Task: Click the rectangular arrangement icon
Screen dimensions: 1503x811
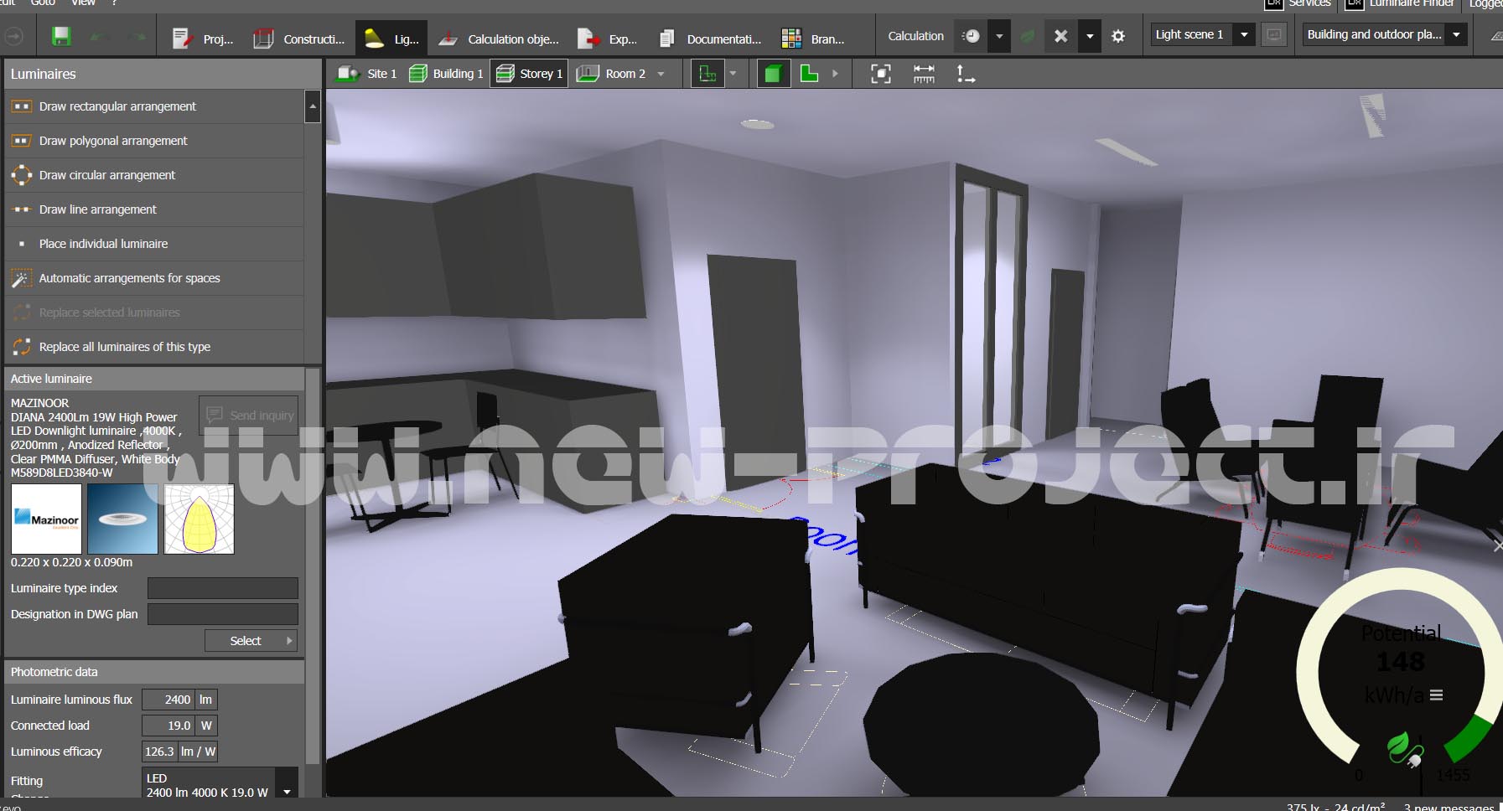Action: point(21,106)
